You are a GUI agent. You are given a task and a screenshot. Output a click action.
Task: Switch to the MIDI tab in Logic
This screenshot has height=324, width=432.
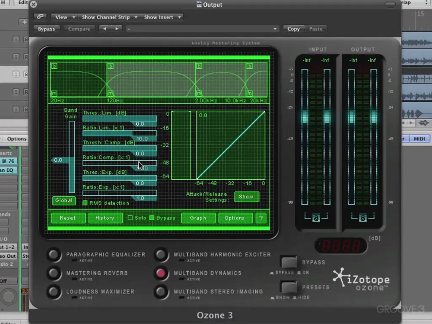[x=419, y=138]
